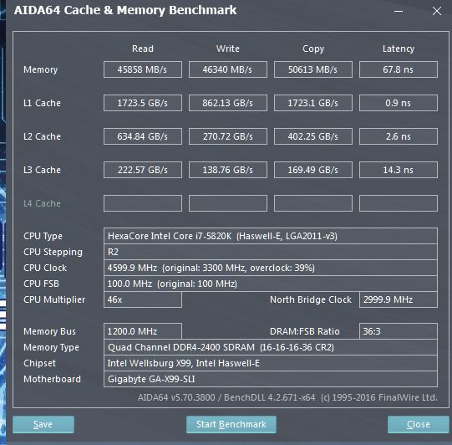The width and height of the screenshot is (452, 445).
Task: Click the North Bridge Clock value
Action: pos(399,299)
